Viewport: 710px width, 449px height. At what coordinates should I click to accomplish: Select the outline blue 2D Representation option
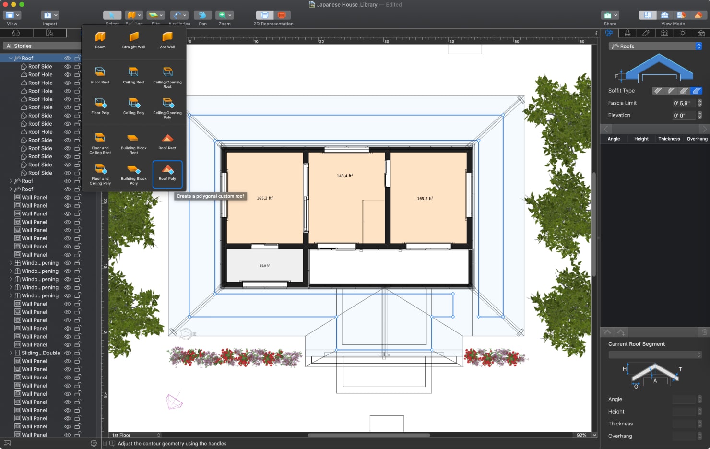click(265, 15)
